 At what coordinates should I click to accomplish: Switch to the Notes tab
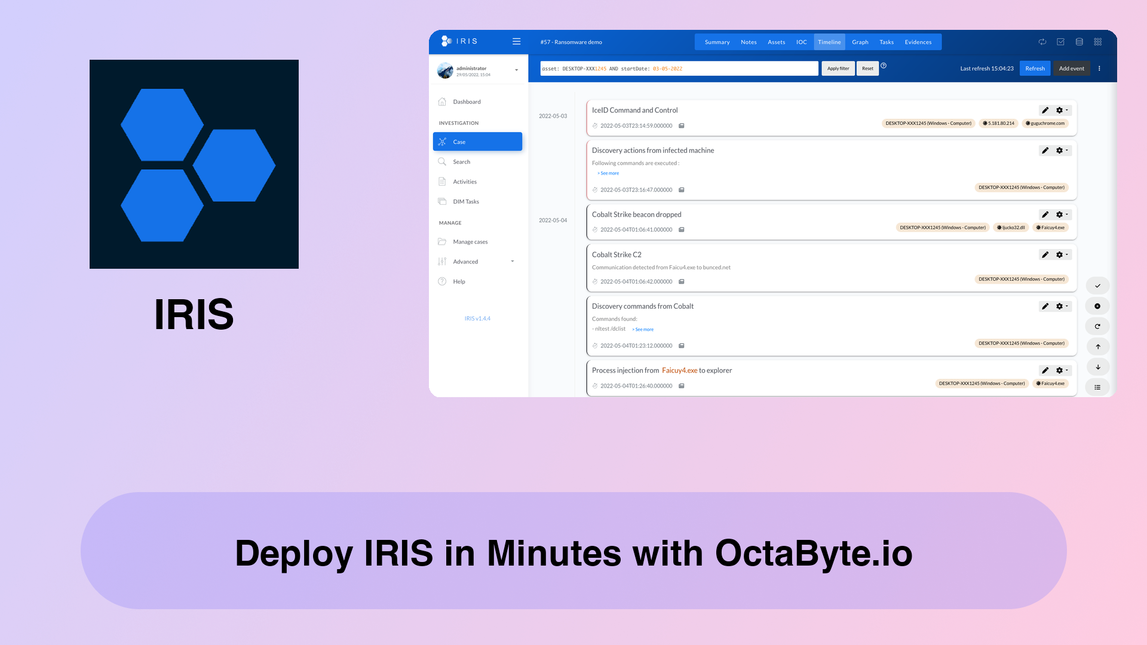click(749, 42)
